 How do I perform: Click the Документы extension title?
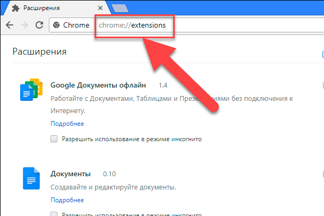(x=71, y=174)
